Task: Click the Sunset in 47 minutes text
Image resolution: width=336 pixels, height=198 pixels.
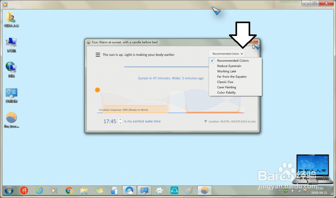Action: point(171,78)
